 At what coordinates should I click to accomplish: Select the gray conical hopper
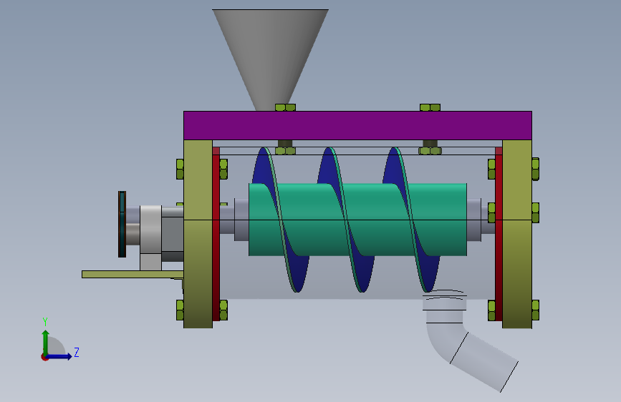click(271, 59)
